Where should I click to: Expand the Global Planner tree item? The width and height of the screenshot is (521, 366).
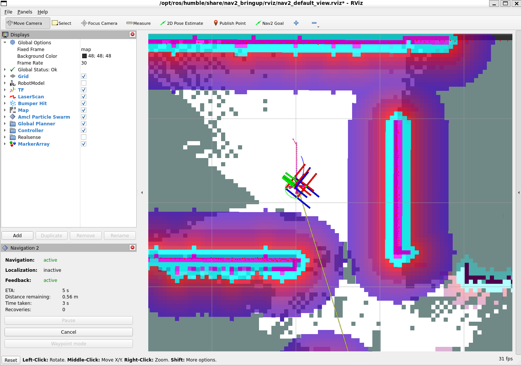point(5,124)
